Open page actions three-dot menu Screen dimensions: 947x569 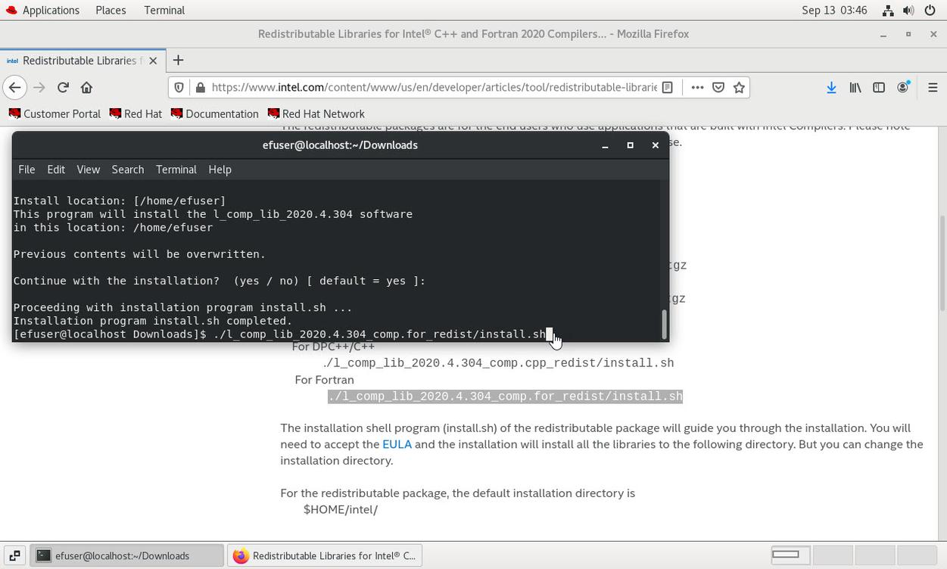(697, 88)
